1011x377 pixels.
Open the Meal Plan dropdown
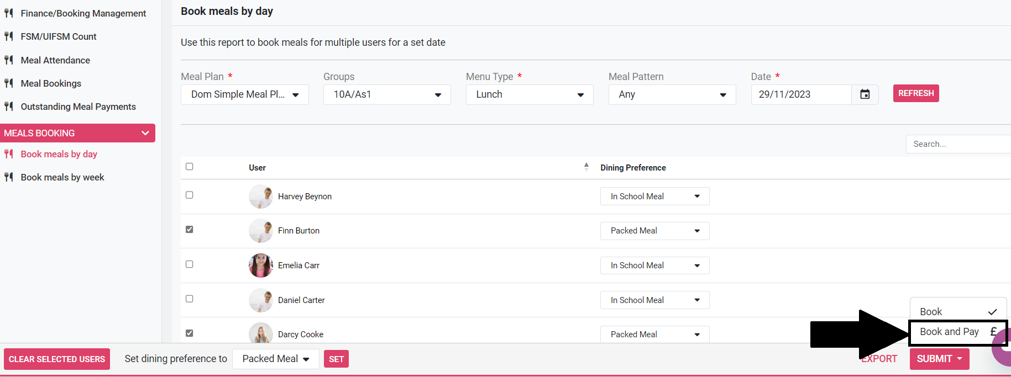(x=244, y=94)
